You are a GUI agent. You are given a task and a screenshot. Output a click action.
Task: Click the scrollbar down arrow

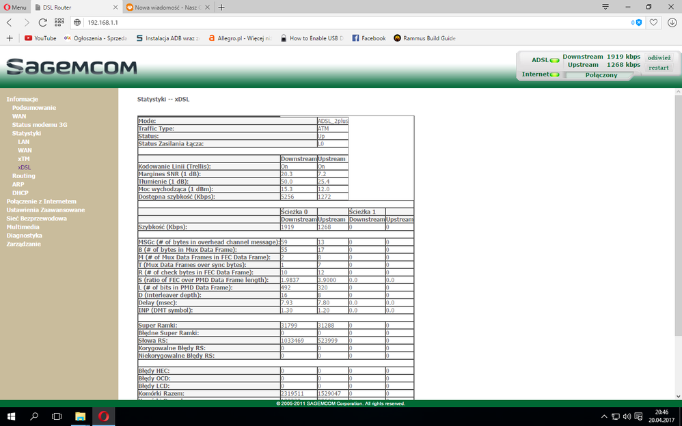coord(678,396)
